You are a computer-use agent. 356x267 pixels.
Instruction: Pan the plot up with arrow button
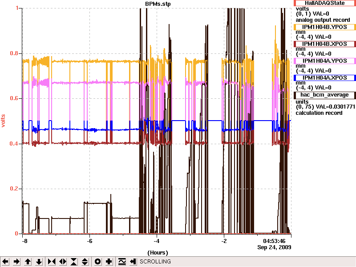click(x=28, y=262)
